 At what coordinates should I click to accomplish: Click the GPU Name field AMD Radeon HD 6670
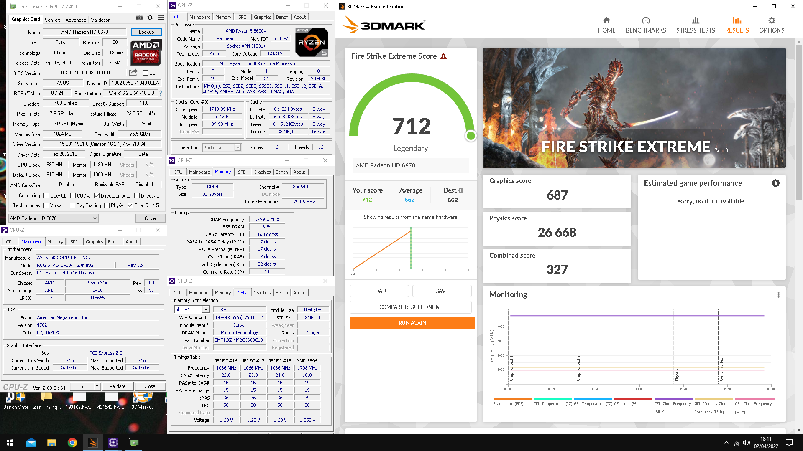[x=84, y=32]
